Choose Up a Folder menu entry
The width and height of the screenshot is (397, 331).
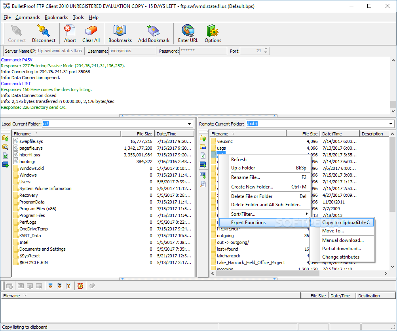click(x=265, y=167)
